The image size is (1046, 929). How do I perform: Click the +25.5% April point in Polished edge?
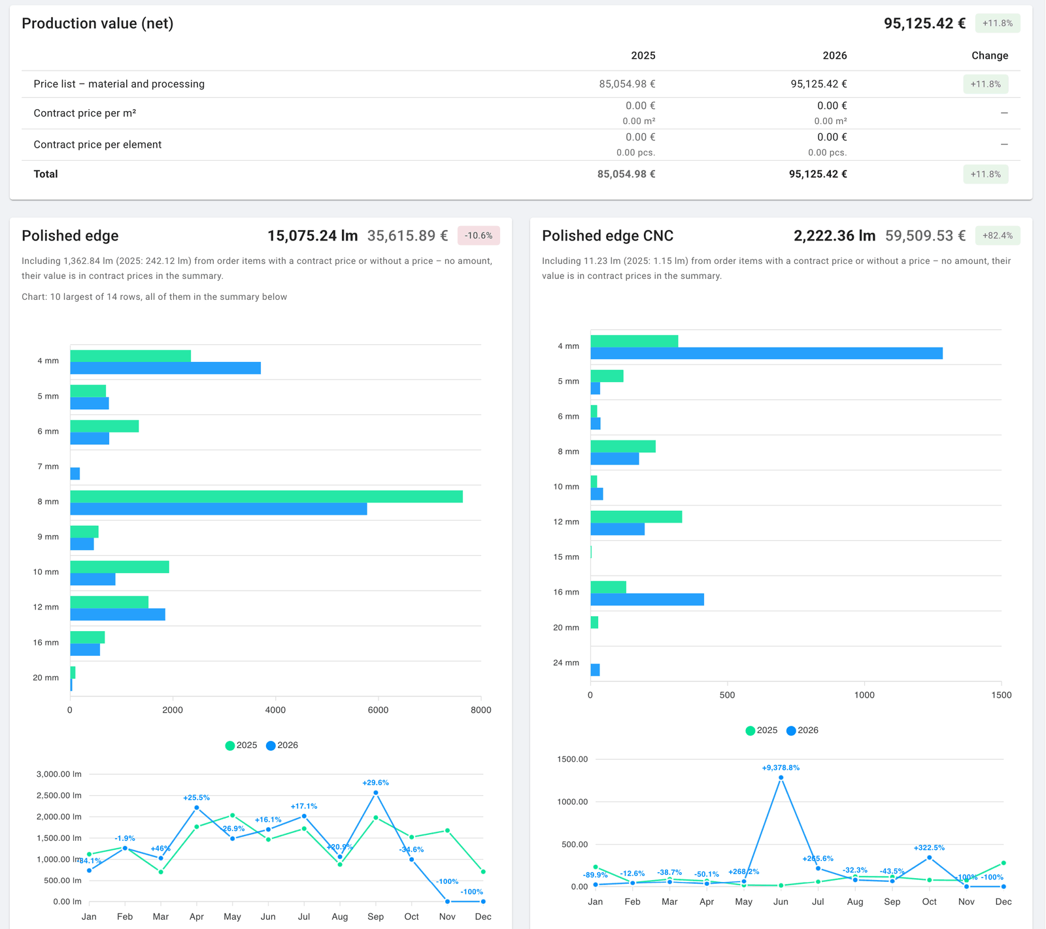197,807
